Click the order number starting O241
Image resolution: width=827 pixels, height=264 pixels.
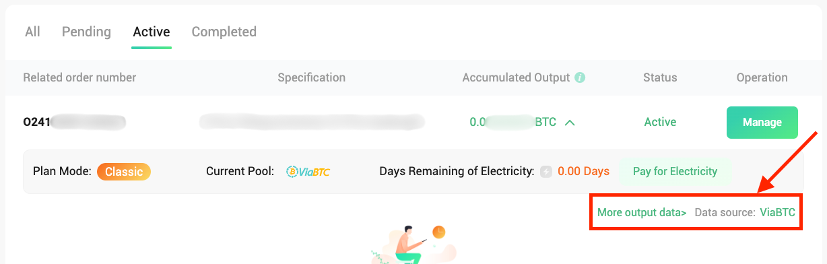74,123
